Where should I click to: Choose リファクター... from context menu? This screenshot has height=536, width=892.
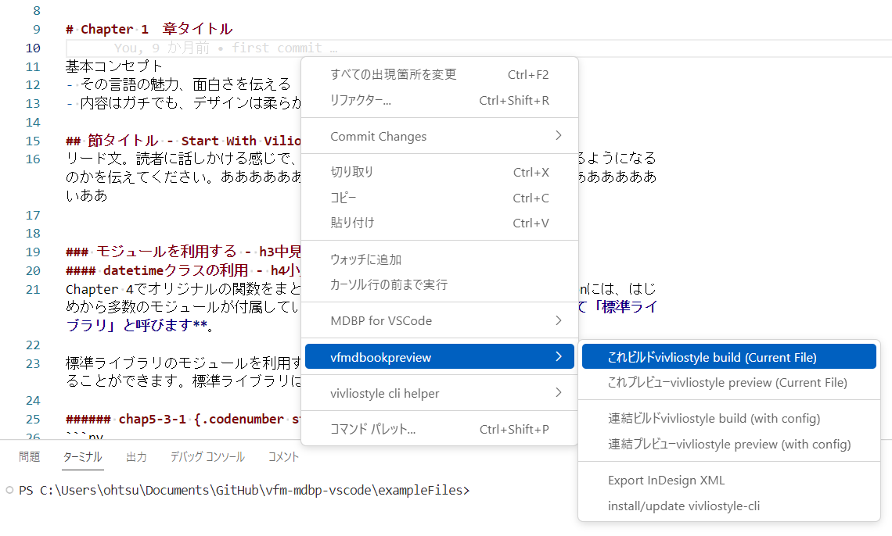pos(439,101)
